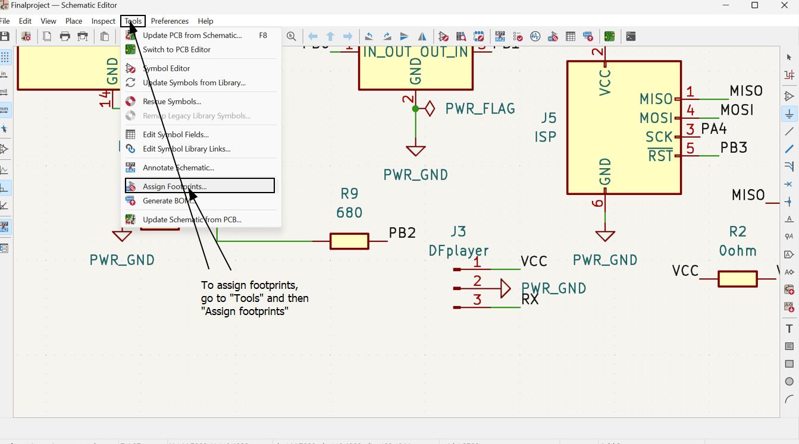Screen dimensions: 799x444
Task: Click the Paste icon
Action: click(104, 36)
